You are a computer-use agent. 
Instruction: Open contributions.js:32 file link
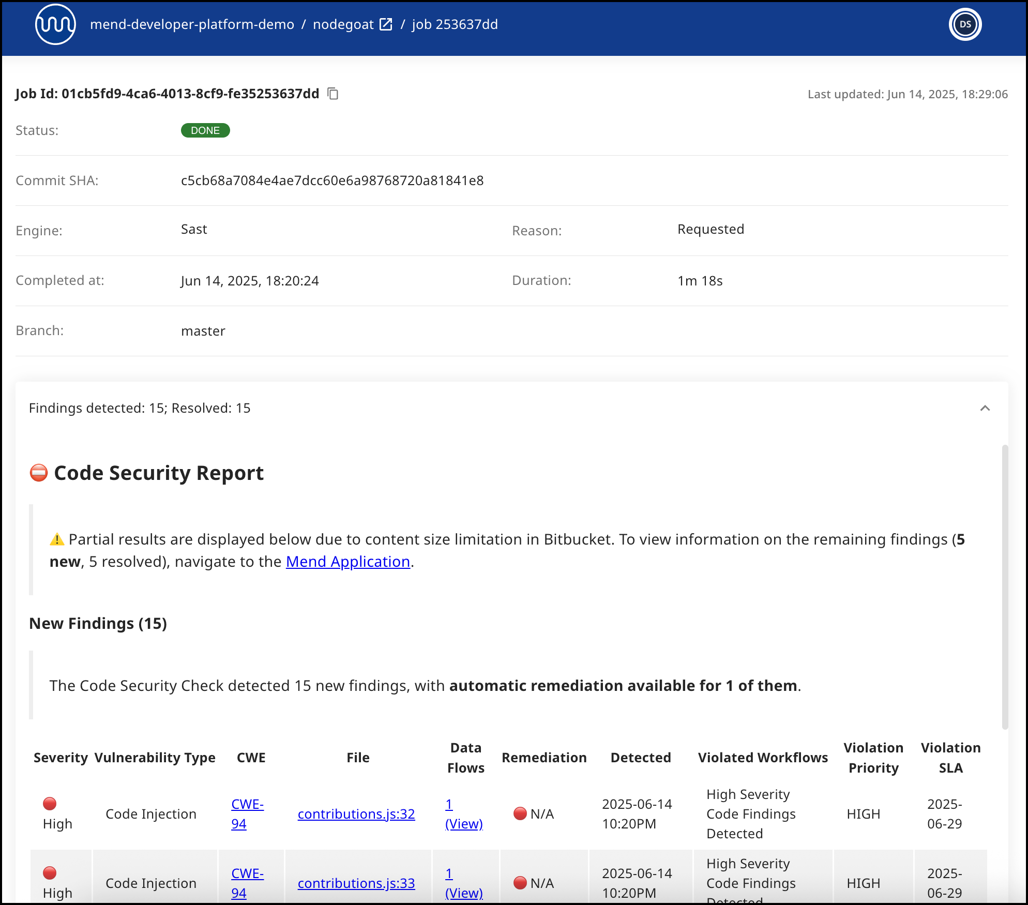coord(356,814)
